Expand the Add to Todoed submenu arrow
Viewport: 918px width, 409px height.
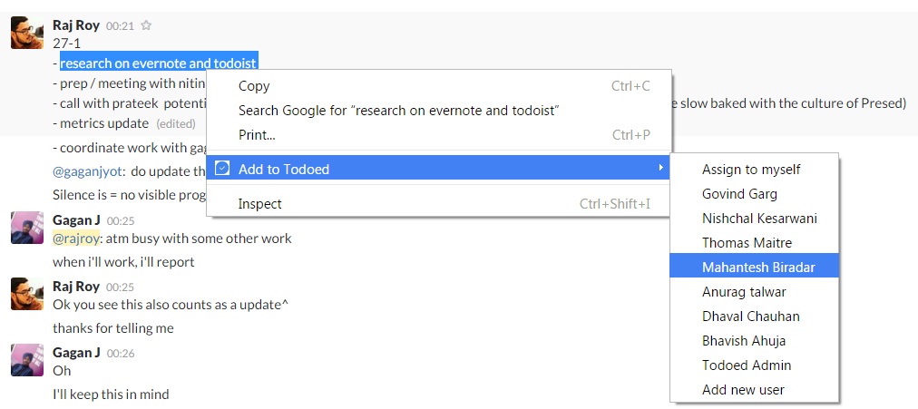coord(660,168)
